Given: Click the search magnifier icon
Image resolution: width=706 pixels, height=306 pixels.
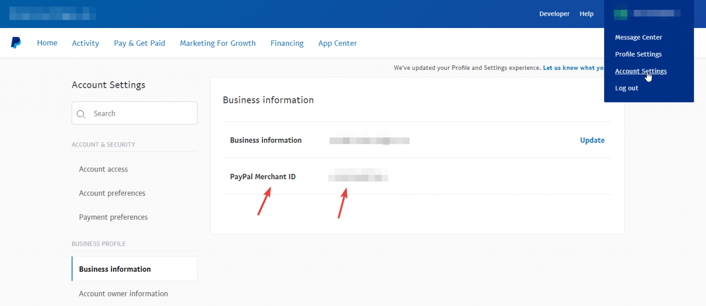Looking at the screenshot, I should pyautogui.click(x=81, y=113).
